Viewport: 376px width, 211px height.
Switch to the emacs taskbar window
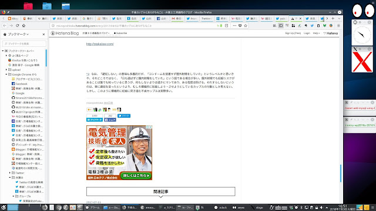coord(148,207)
